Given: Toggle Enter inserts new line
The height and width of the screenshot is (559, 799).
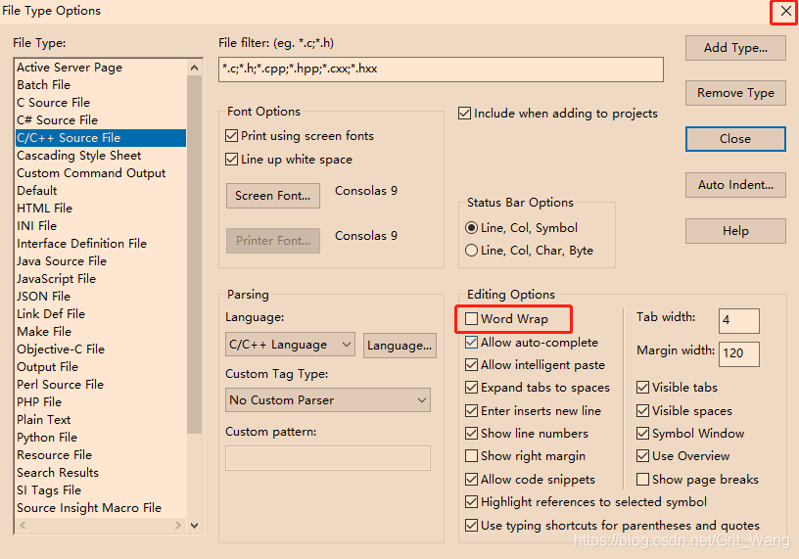Looking at the screenshot, I should [471, 411].
